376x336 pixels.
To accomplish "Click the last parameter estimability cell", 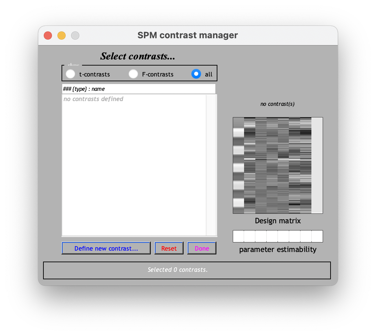I will (317, 236).
